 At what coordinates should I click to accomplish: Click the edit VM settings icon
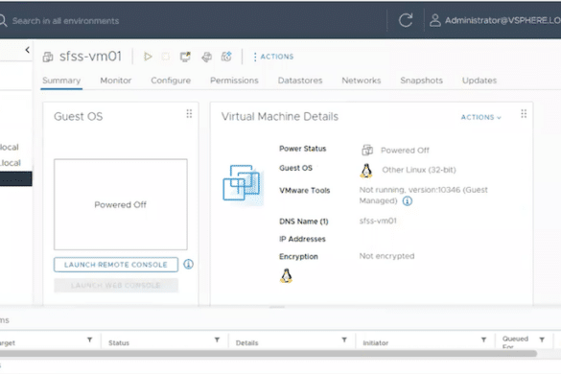[x=206, y=57]
